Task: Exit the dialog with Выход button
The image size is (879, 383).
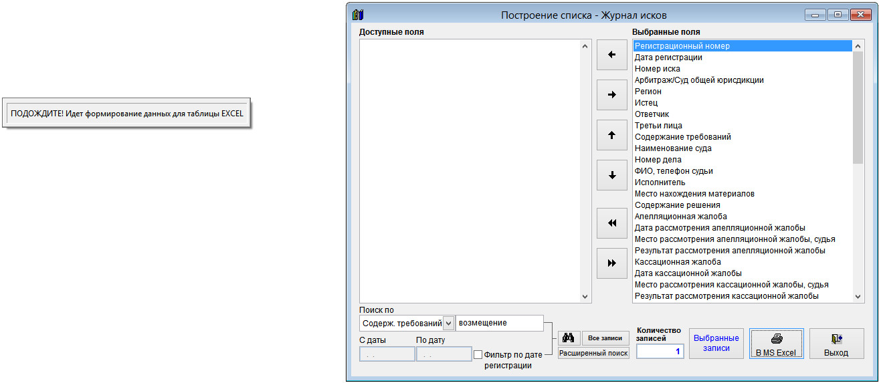Action: (836, 344)
